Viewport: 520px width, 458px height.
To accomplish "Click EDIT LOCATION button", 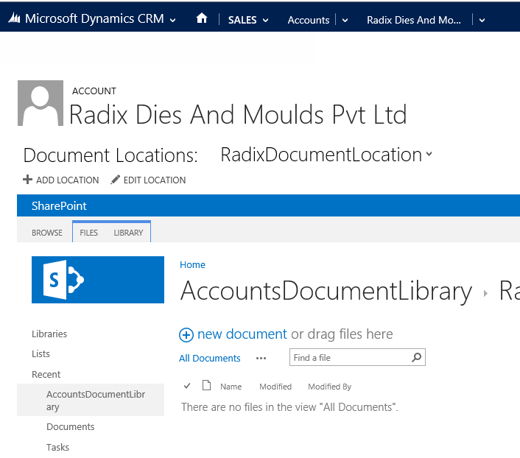I will [148, 180].
